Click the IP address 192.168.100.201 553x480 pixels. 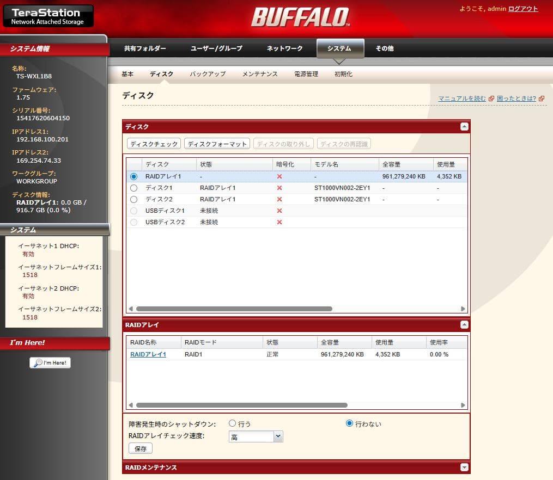point(42,139)
